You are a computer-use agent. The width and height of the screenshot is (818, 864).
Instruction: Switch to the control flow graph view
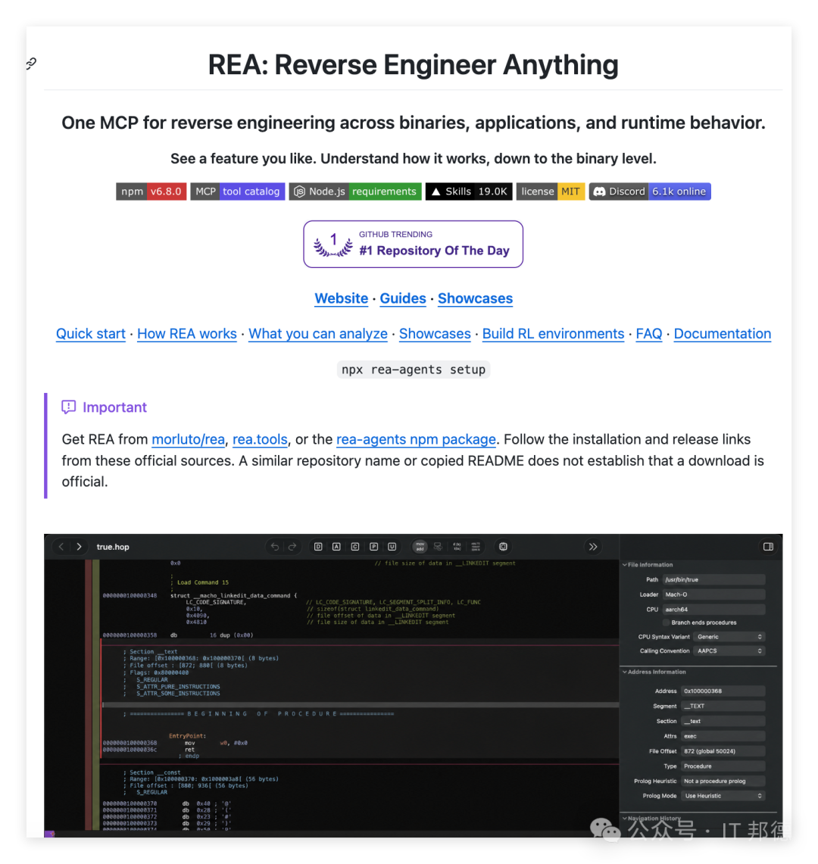(x=438, y=547)
